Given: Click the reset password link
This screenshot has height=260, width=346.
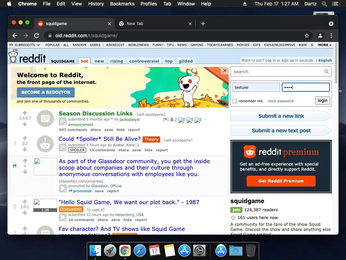Looking at the screenshot, I should tap(280, 101).
